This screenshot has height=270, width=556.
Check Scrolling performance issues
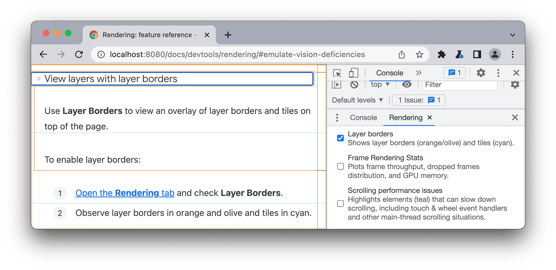pyautogui.click(x=341, y=203)
